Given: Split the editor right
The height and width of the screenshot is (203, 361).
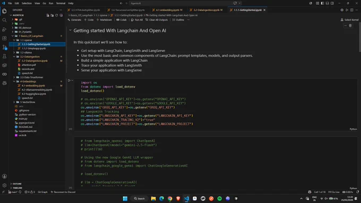Looking at the screenshot, I should 352,10.
